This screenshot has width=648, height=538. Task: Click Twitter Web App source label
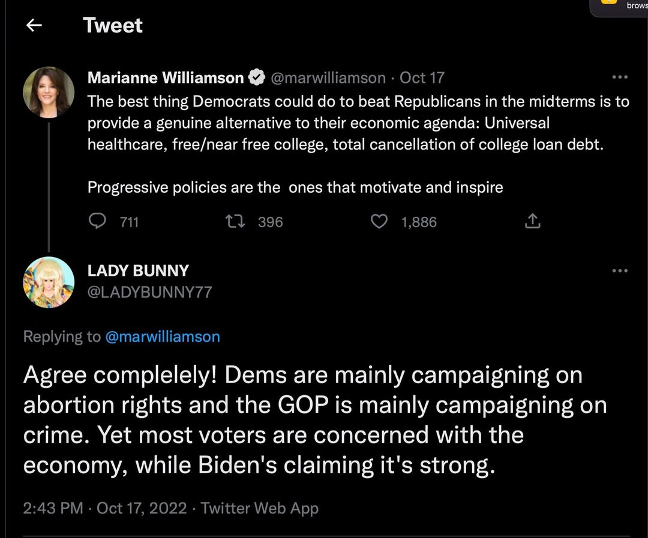pos(259,508)
